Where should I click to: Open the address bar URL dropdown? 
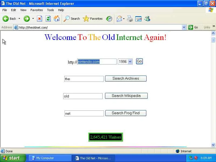click(x=184, y=28)
